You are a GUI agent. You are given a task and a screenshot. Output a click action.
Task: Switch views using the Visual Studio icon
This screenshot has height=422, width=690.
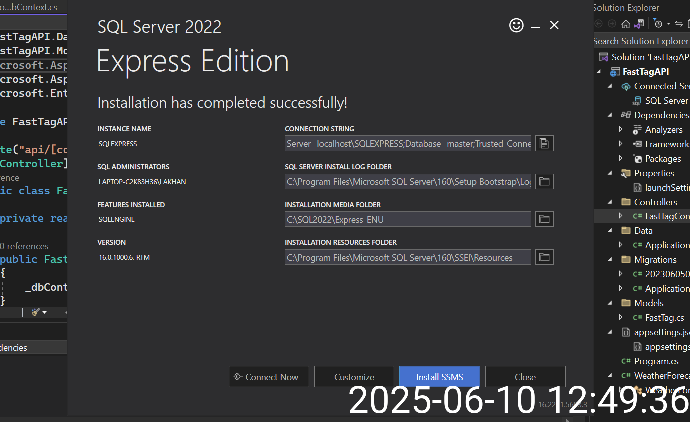click(639, 24)
